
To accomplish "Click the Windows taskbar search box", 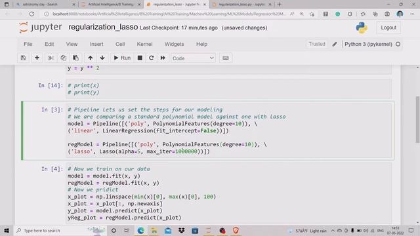I will click(x=60, y=230).
